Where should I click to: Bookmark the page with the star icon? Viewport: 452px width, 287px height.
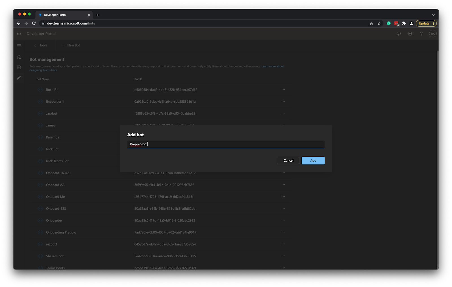point(379,23)
